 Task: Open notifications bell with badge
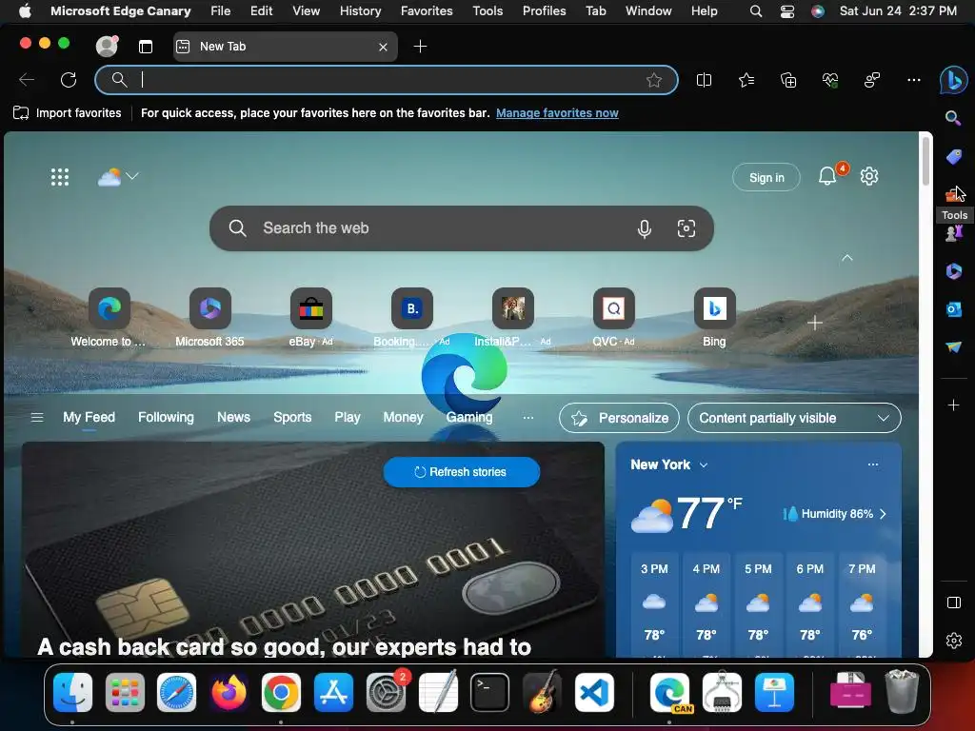(x=827, y=176)
